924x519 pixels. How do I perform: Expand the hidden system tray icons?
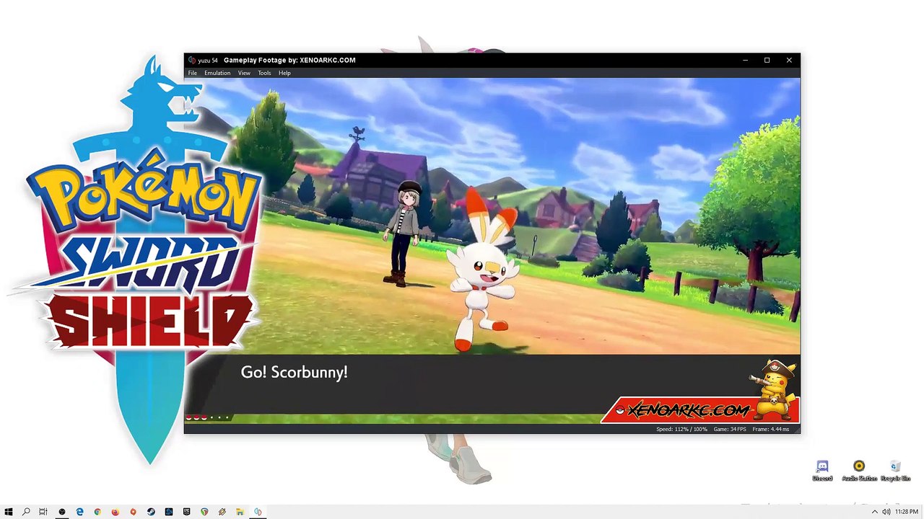click(x=875, y=512)
